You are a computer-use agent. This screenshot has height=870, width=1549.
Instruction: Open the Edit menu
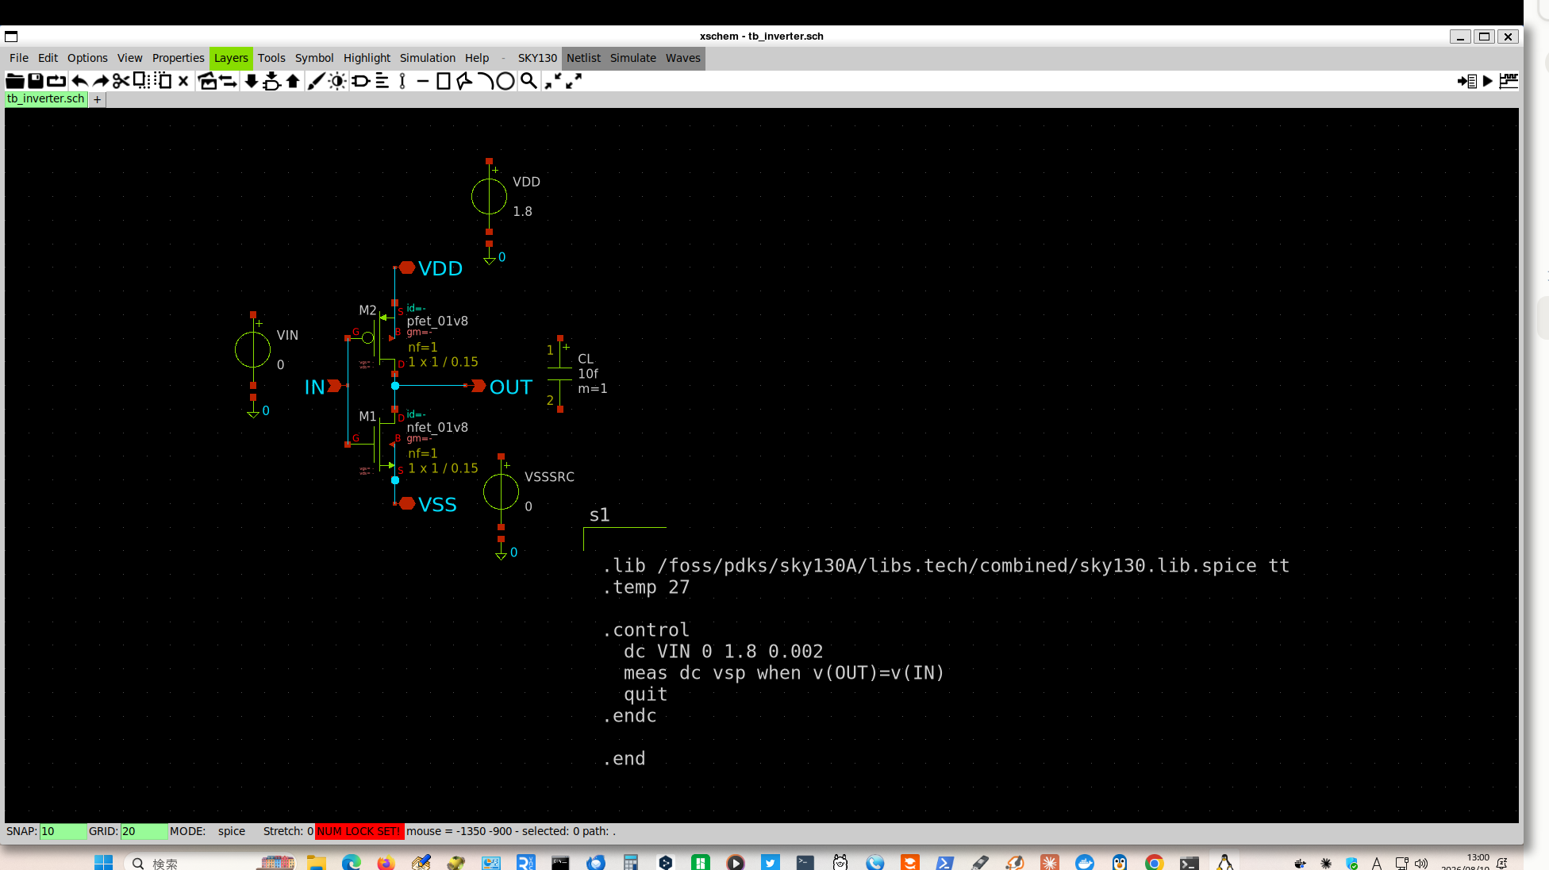[48, 58]
